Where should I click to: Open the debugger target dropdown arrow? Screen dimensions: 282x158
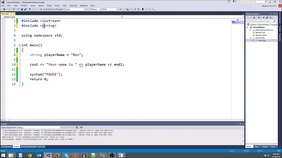pos(64,9)
